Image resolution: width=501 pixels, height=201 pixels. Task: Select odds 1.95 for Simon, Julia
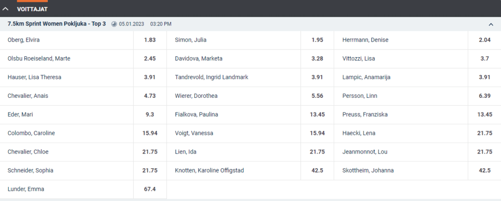pos(317,40)
